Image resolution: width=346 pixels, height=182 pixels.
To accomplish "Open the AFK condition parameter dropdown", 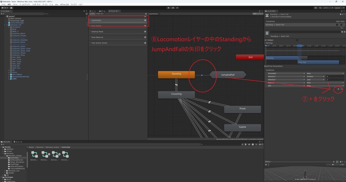I will (286, 86).
